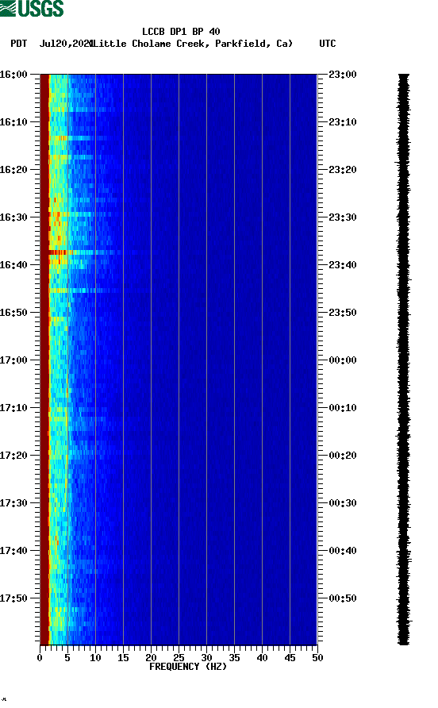Image resolution: width=438 pixels, height=708 pixels.
Task: Click the 00:50 UTC time label
Action: pyautogui.click(x=343, y=598)
